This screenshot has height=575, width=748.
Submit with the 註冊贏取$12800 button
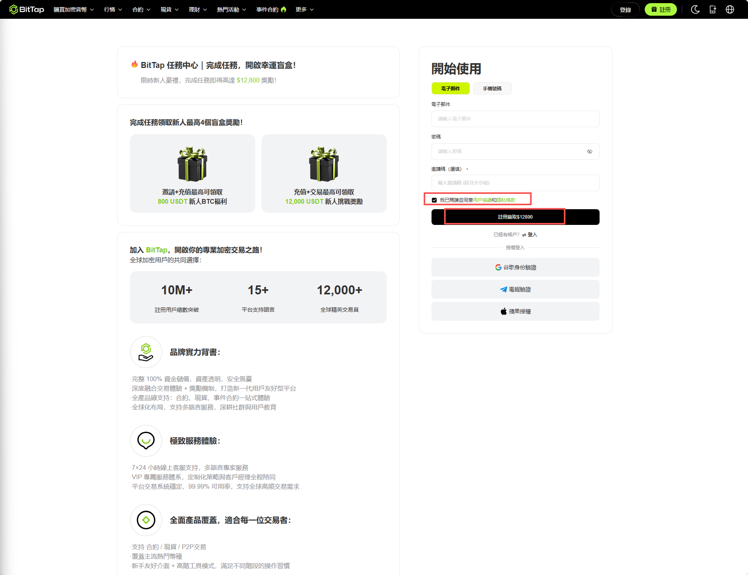pyautogui.click(x=515, y=217)
